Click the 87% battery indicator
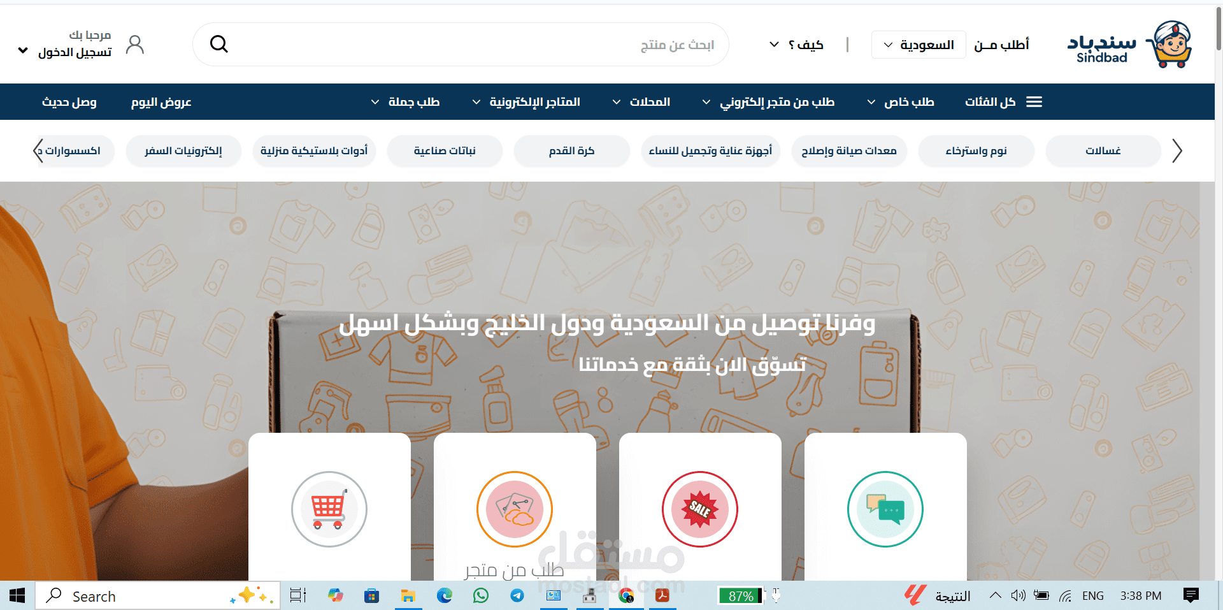 point(741,596)
